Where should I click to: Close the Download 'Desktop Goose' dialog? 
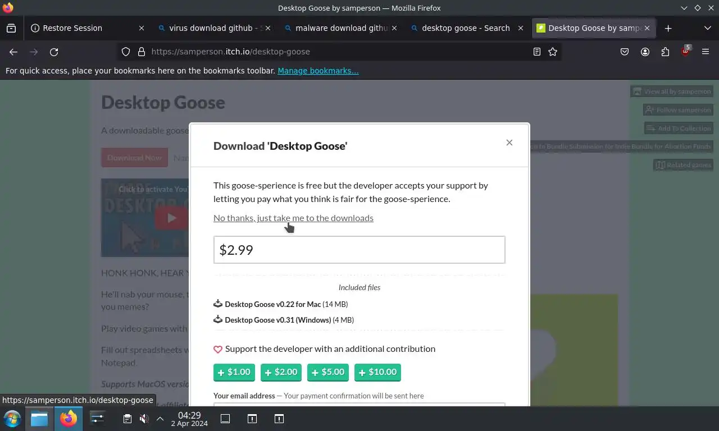click(509, 143)
